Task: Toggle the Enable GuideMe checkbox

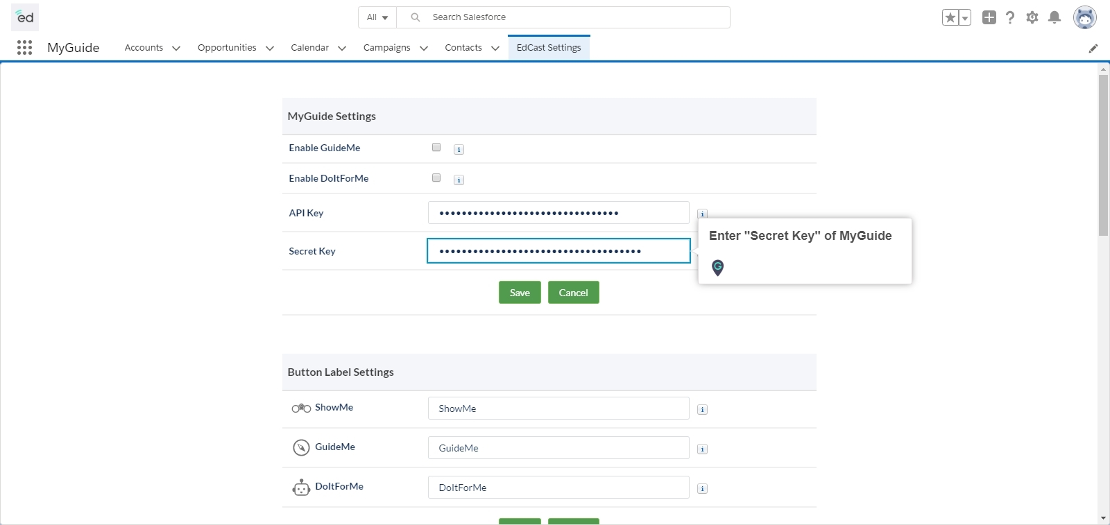Action: (x=436, y=147)
